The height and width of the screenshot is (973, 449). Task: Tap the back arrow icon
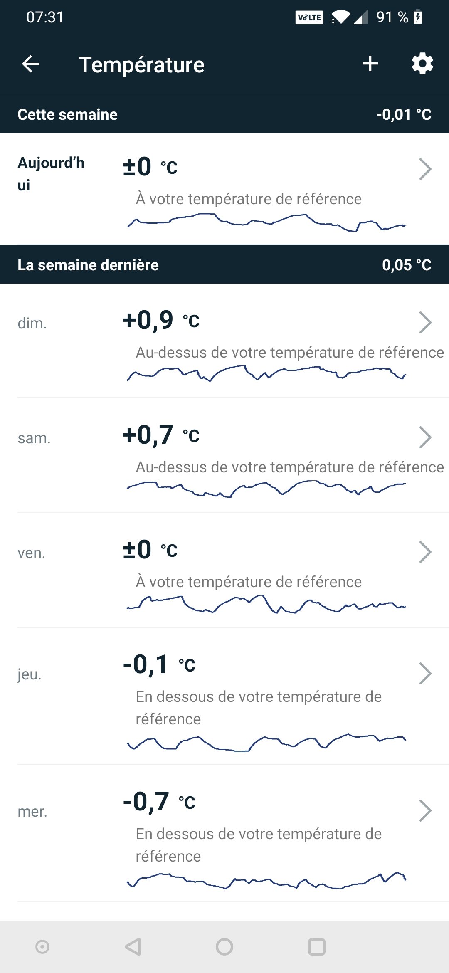click(x=31, y=64)
